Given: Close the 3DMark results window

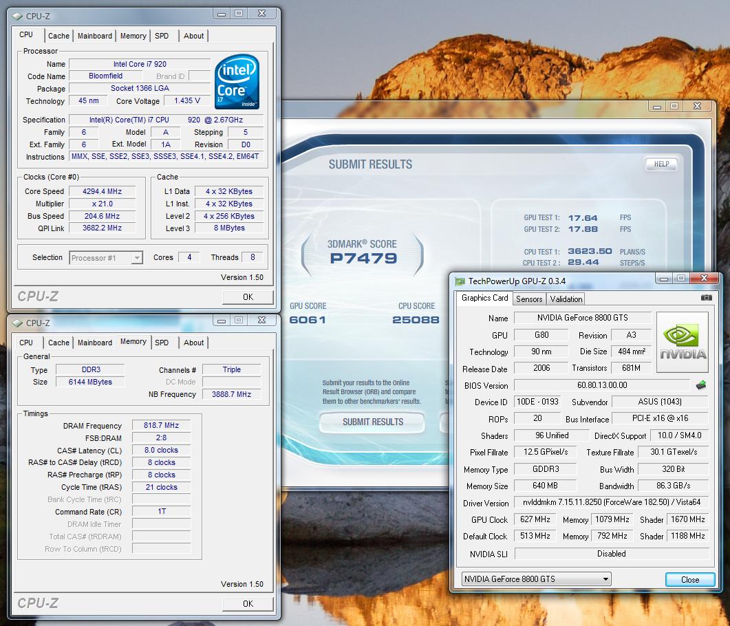Looking at the screenshot, I should pos(697,107).
